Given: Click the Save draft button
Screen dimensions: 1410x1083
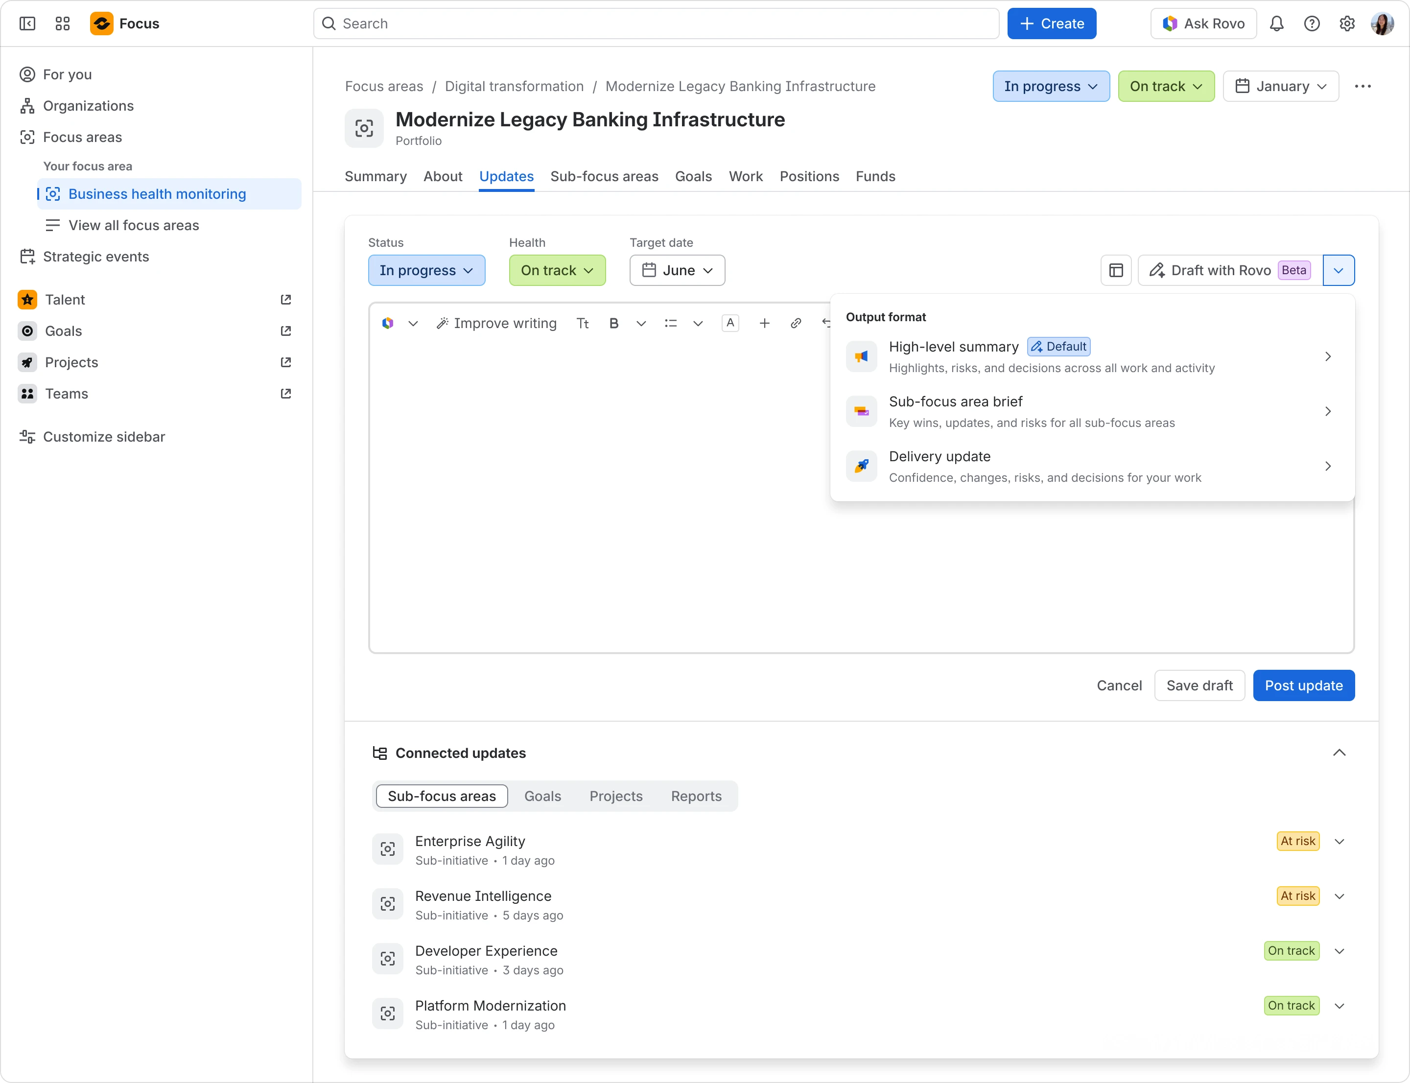Looking at the screenshot, I should tap(1199, 685).
